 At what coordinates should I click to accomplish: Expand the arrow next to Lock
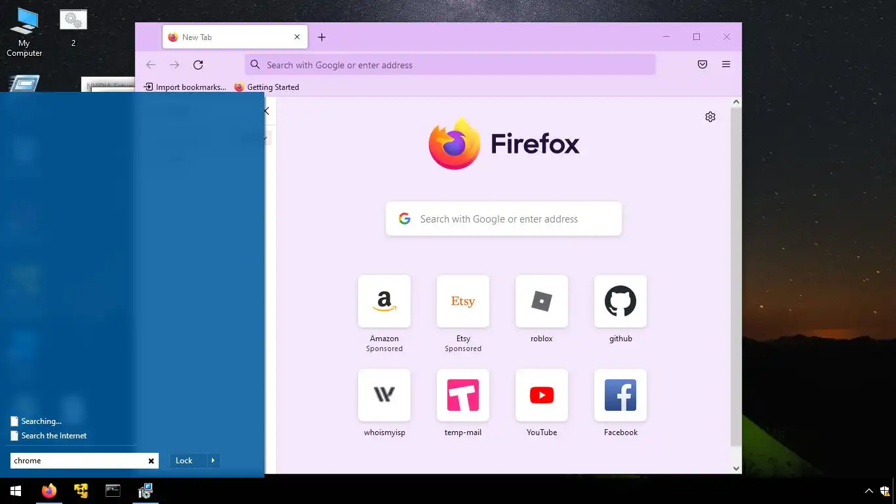213,461
